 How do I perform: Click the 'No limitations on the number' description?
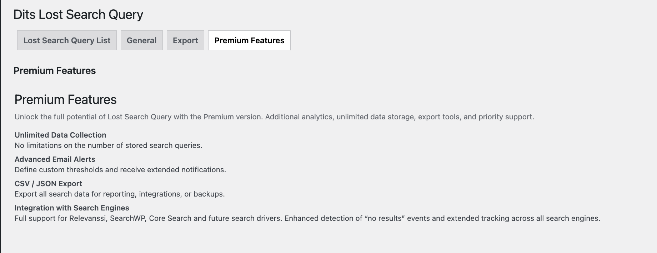pos(108,145)
